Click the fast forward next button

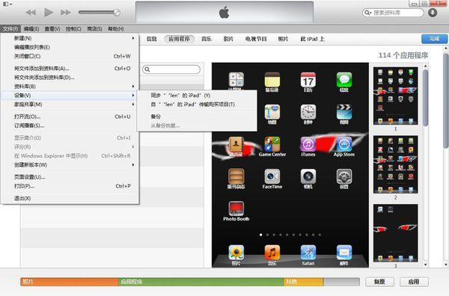tap(66, 12)
